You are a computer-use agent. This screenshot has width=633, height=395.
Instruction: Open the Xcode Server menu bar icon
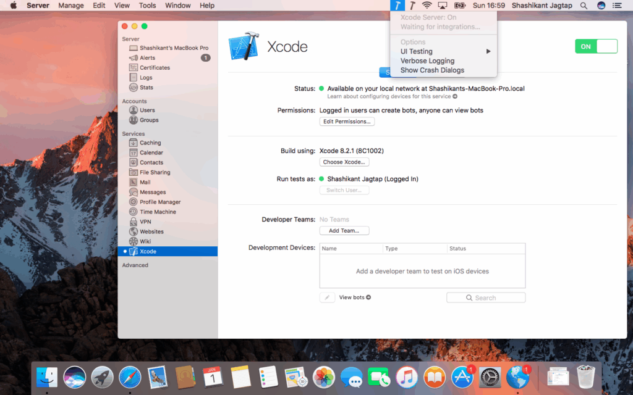pos(396,5)
